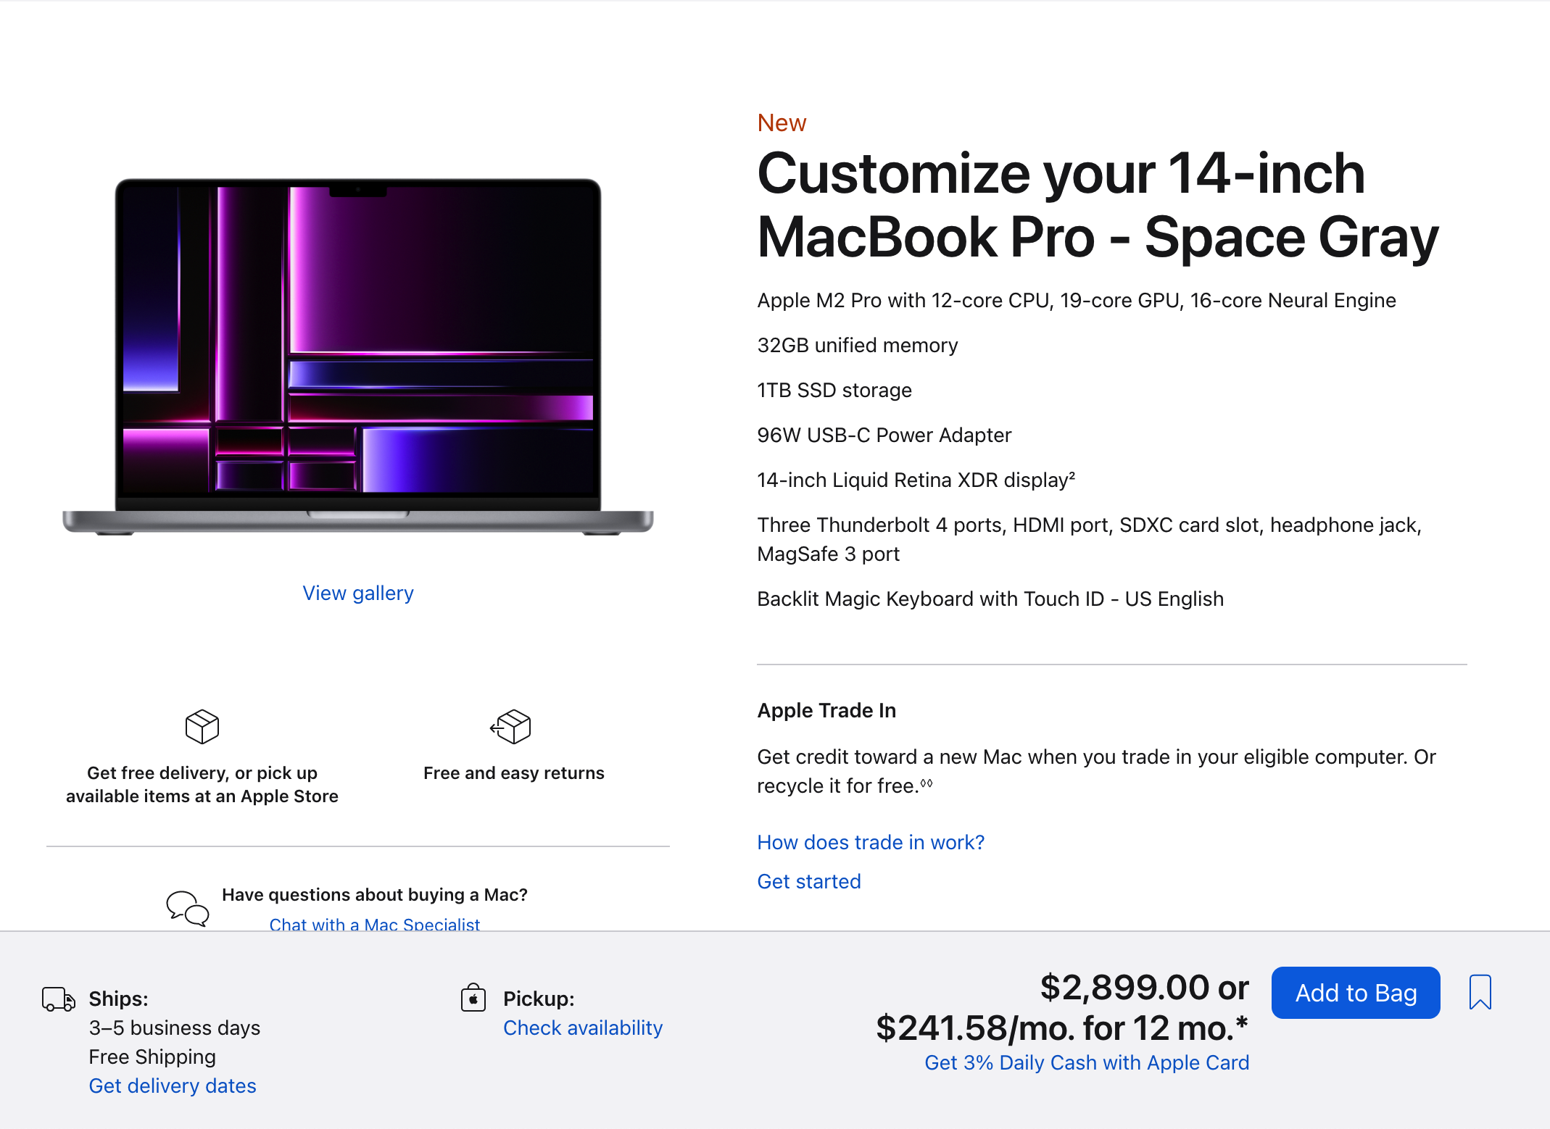This screenshot has width=1550, height=1129.
Task: Click the free delivery box icon
Action: [x=202, y=726]
